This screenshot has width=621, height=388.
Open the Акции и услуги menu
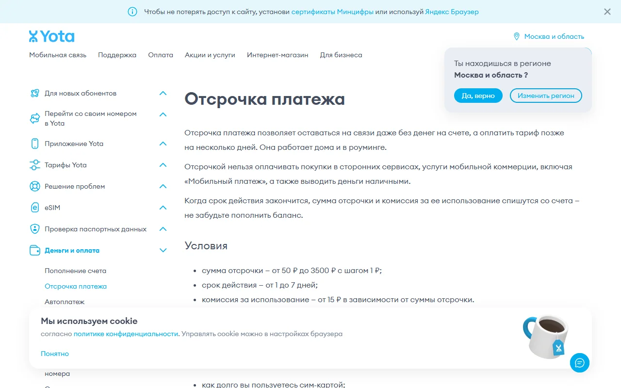pos(210,55)
